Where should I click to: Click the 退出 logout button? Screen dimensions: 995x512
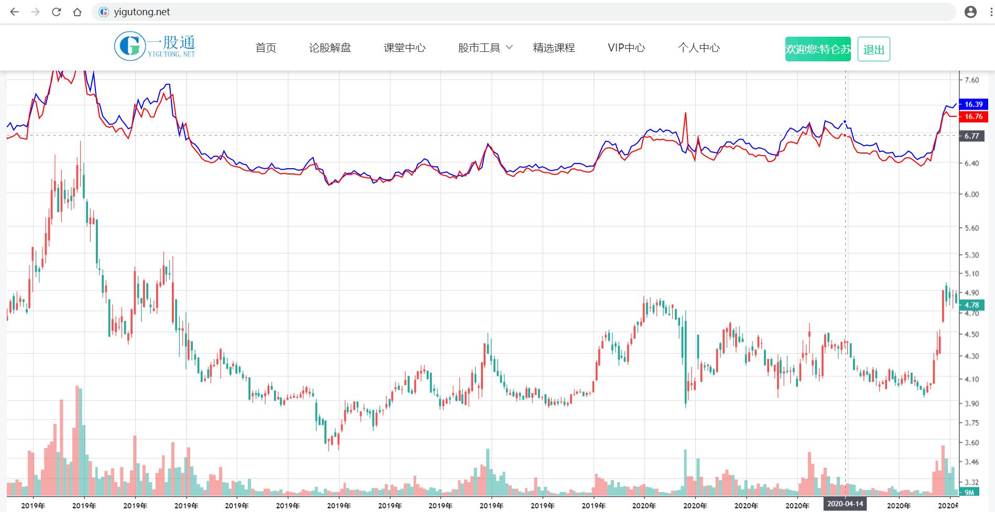873,48
